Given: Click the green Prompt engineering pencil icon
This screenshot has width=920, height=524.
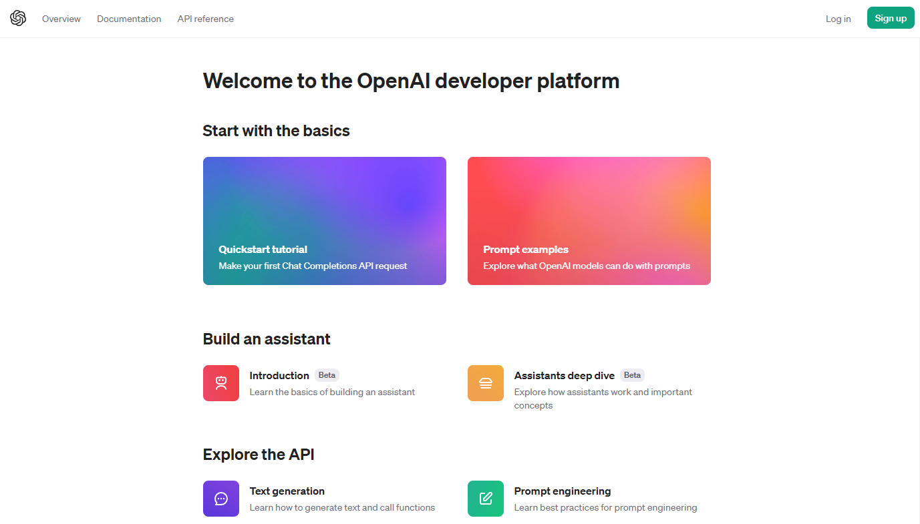Looking at the screenshot, I should [486, 499].
